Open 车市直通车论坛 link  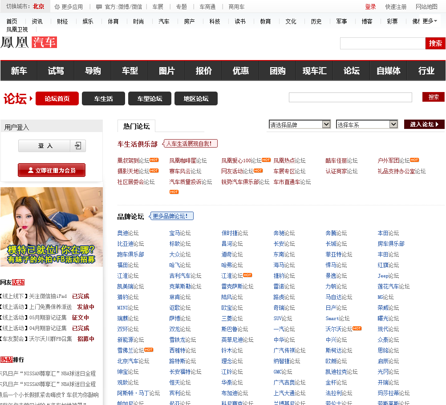click(292, 182)
